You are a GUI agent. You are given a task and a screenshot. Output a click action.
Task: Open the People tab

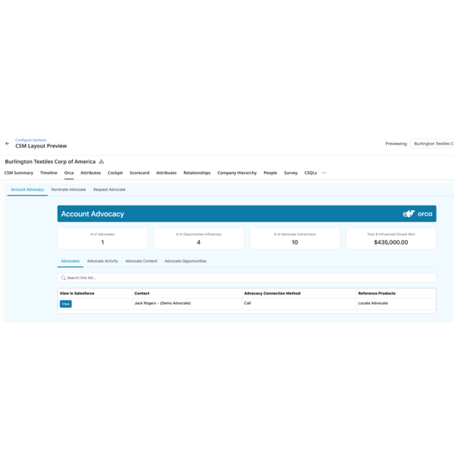(270, 173)
